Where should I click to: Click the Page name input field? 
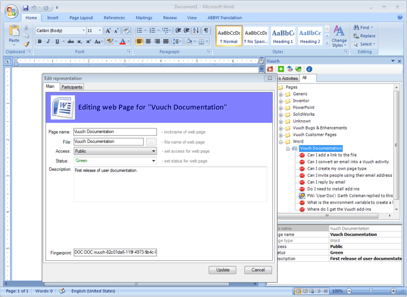[x=115, y=132]
